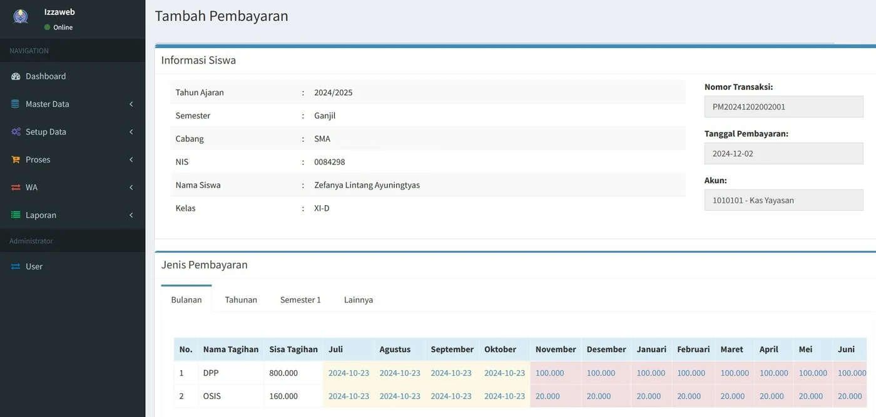Screen dimensions: 876x417
Task: Click the Setup Data gears icon
Action: coord(16,132)
